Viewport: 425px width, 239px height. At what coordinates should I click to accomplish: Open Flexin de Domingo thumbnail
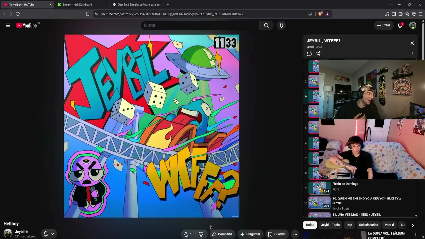click(319, 188)
